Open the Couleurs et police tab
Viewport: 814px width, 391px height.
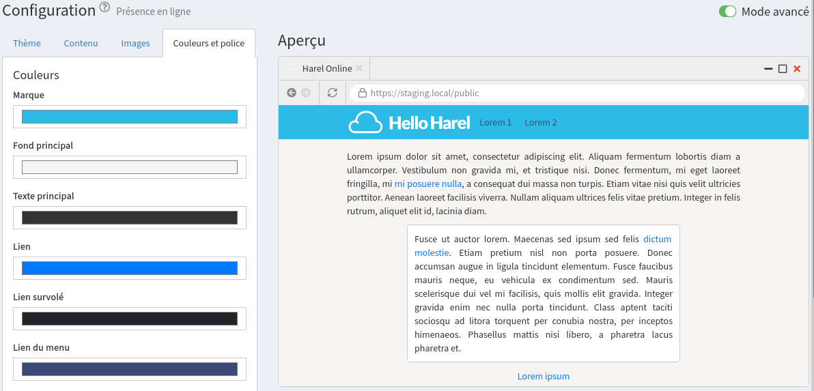coord(208,43)
